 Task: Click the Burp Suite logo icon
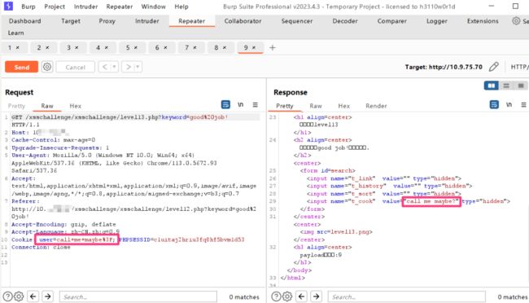pyautogui.click(x=8, y=6)
